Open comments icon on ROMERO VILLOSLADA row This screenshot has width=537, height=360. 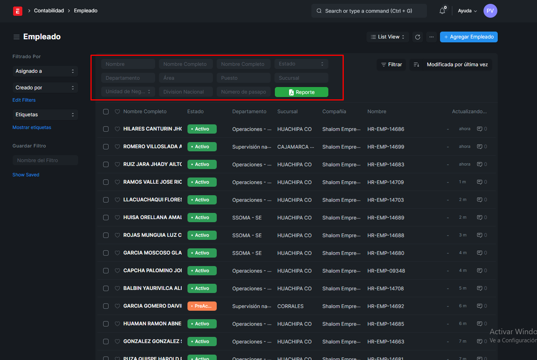point(480,147)
